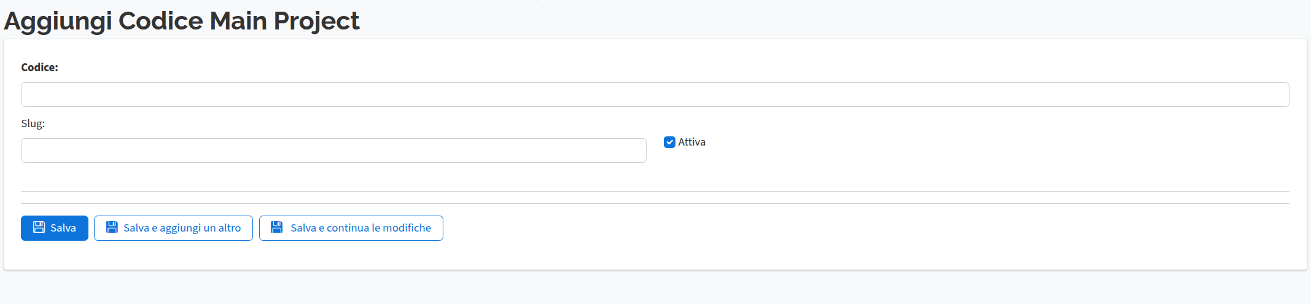The height and width of the screenshot is (304, 1311).
Task: Click floppy icon in 'Salva e aggiungi un altro'
Action: click(x=112, y=227)
